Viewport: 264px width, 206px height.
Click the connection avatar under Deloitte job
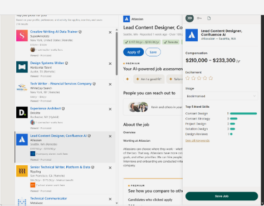click(33, 122)
